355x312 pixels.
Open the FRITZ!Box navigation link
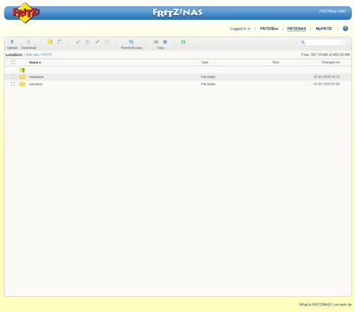click(x=269, y=28)
